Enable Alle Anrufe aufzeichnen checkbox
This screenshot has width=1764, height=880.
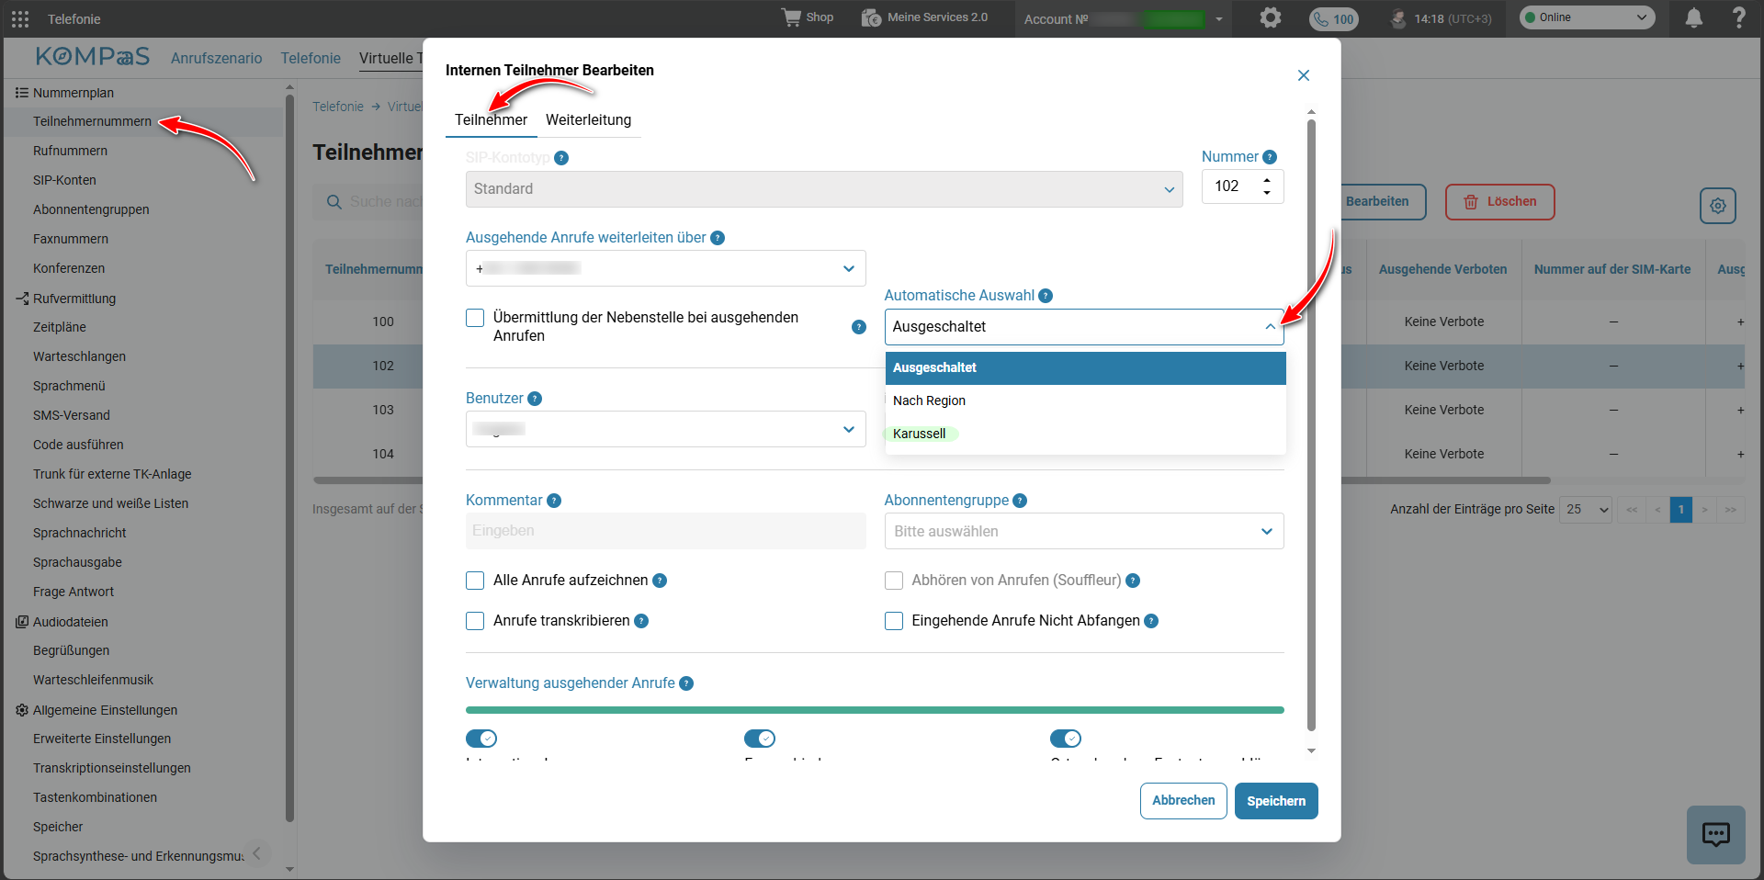tap(475, 581)
